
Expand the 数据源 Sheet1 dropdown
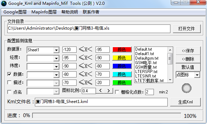coord(56,50)
